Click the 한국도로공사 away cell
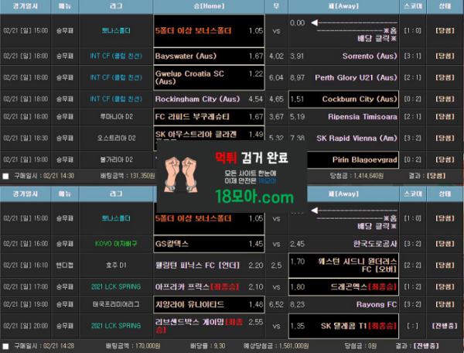 343,243
